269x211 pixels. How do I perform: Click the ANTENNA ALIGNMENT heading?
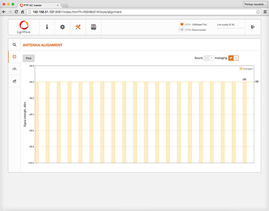(43, 45)
